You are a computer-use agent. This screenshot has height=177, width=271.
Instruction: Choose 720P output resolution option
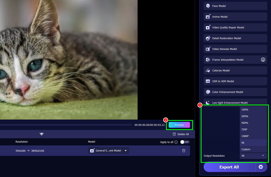pyautogui.click(x=253, y=130)
